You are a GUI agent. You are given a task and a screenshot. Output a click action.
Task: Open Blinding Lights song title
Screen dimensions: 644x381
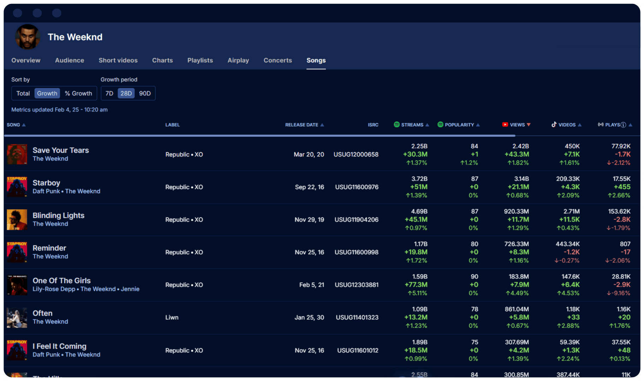pos(59,216)
